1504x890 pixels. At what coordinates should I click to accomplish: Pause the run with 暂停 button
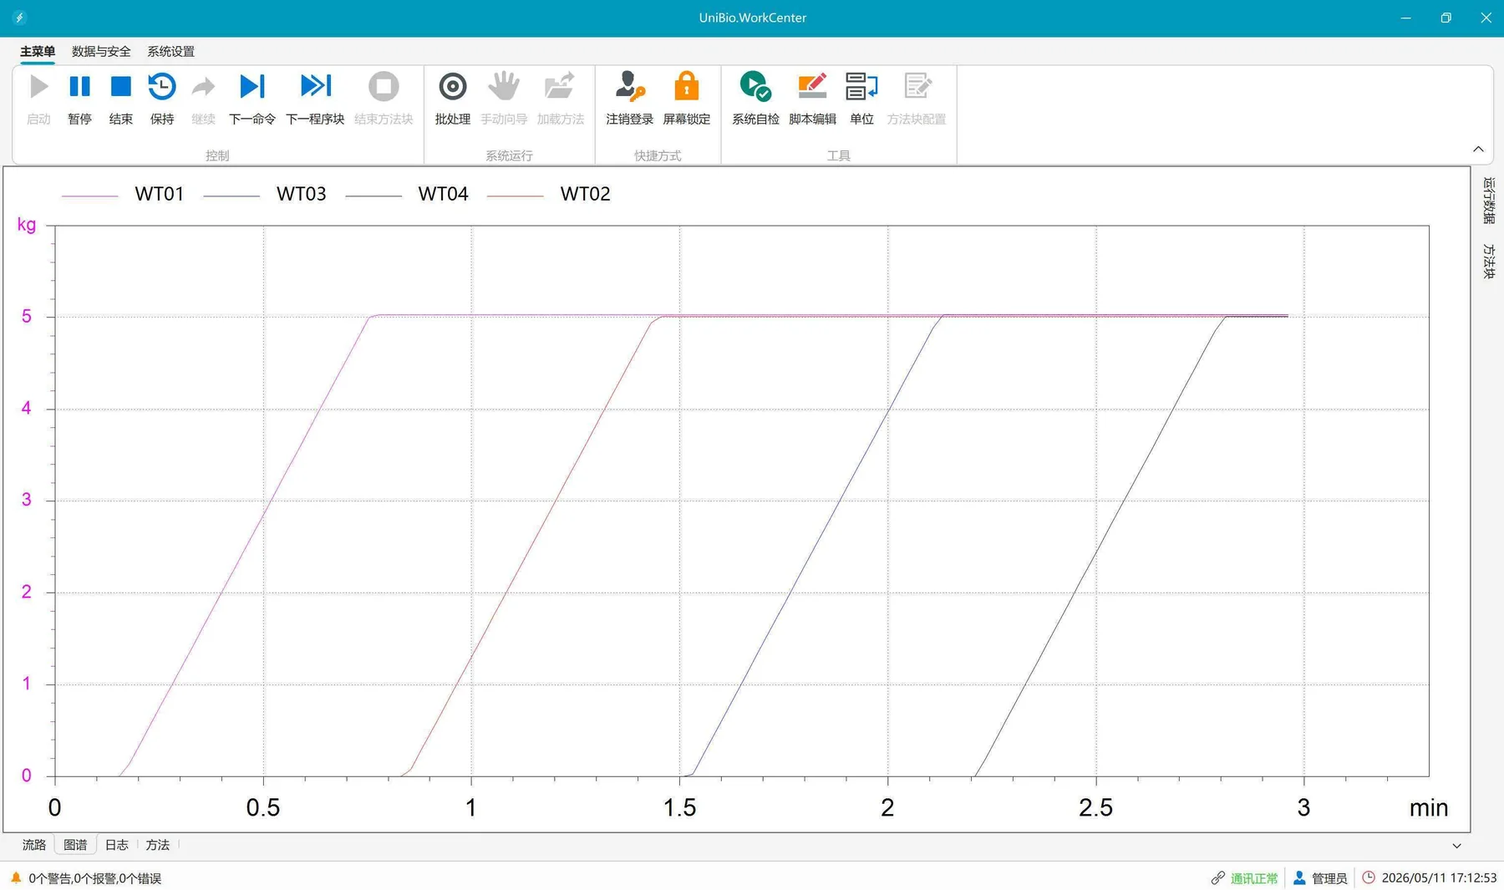(x=79, y=99)
